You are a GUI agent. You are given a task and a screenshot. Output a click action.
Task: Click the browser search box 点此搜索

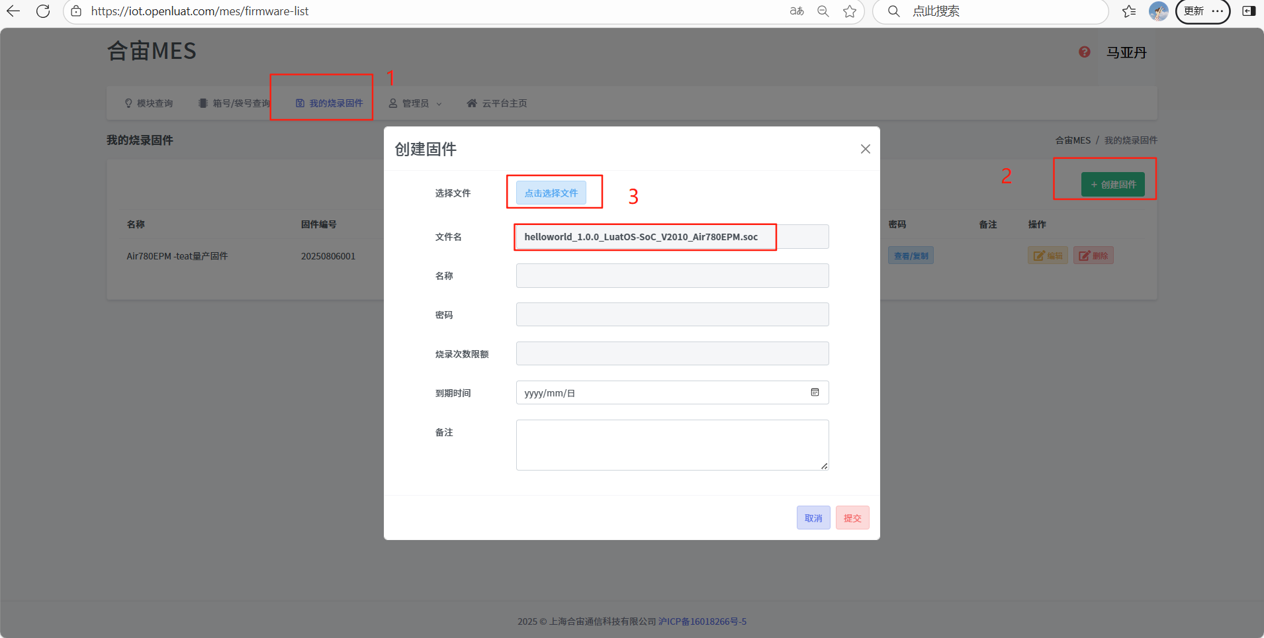pos(990,11)
